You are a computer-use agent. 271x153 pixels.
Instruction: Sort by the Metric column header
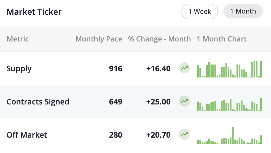click(x=18, y=39)
